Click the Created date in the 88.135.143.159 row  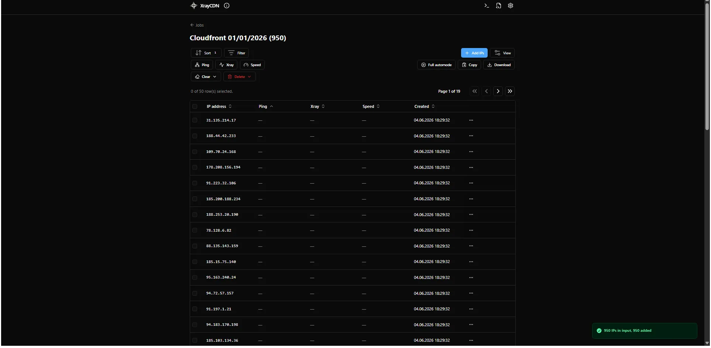pyautogui.click(x=432, y=246)
